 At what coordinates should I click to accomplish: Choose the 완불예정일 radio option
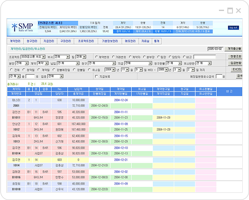point(54,70)
